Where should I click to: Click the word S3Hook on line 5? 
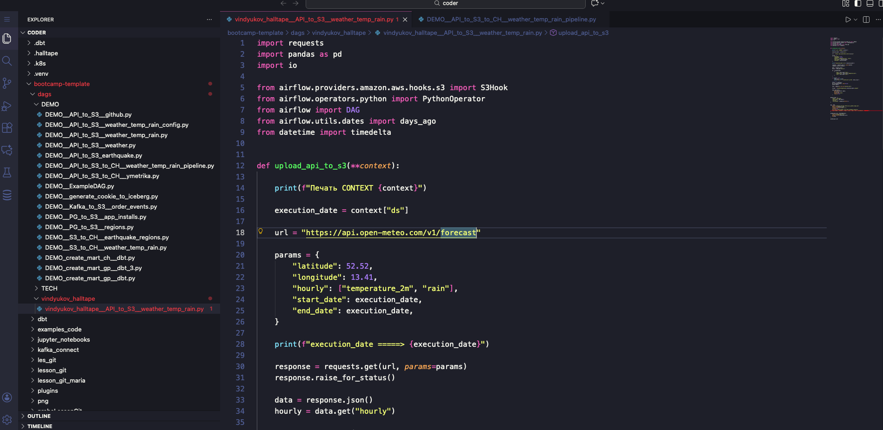(x=494, y=87)
